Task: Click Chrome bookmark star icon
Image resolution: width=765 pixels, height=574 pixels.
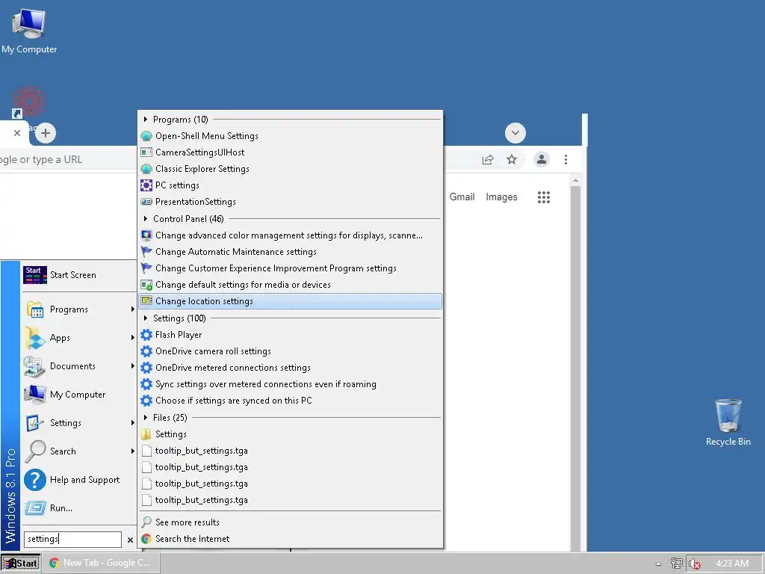Action: pyautogui.click(x=511, y=160)
